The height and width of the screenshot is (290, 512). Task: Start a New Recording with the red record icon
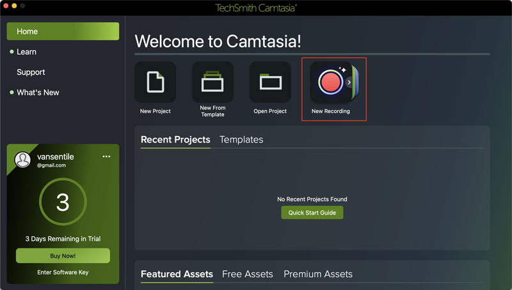[x=330, y=82]
